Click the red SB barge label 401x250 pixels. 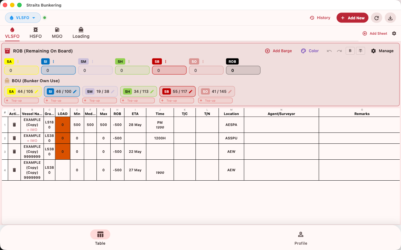(x=157, y=62)
